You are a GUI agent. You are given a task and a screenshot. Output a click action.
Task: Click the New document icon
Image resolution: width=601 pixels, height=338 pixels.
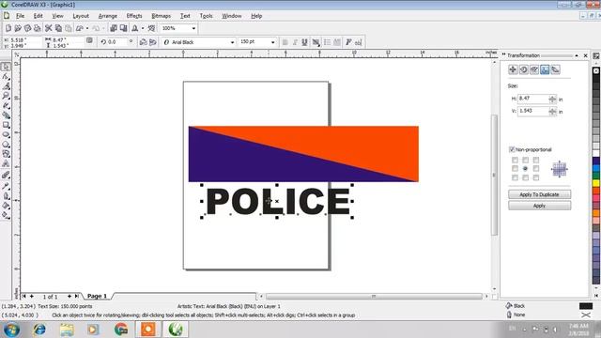pyautogui.click(x=8, y=28)
